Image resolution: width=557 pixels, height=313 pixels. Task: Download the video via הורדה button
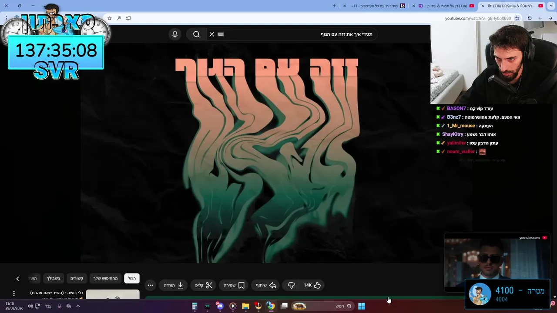(x=174, y=285)
